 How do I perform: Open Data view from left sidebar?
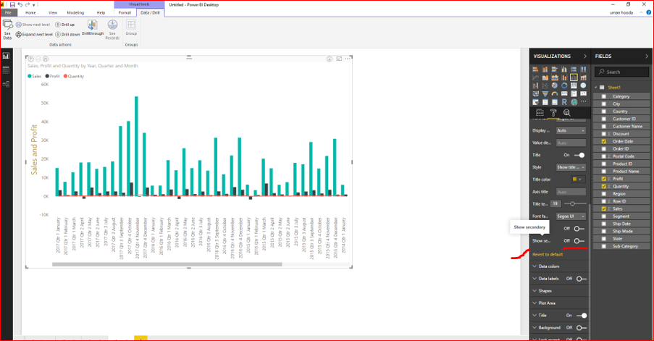[6, 70]
